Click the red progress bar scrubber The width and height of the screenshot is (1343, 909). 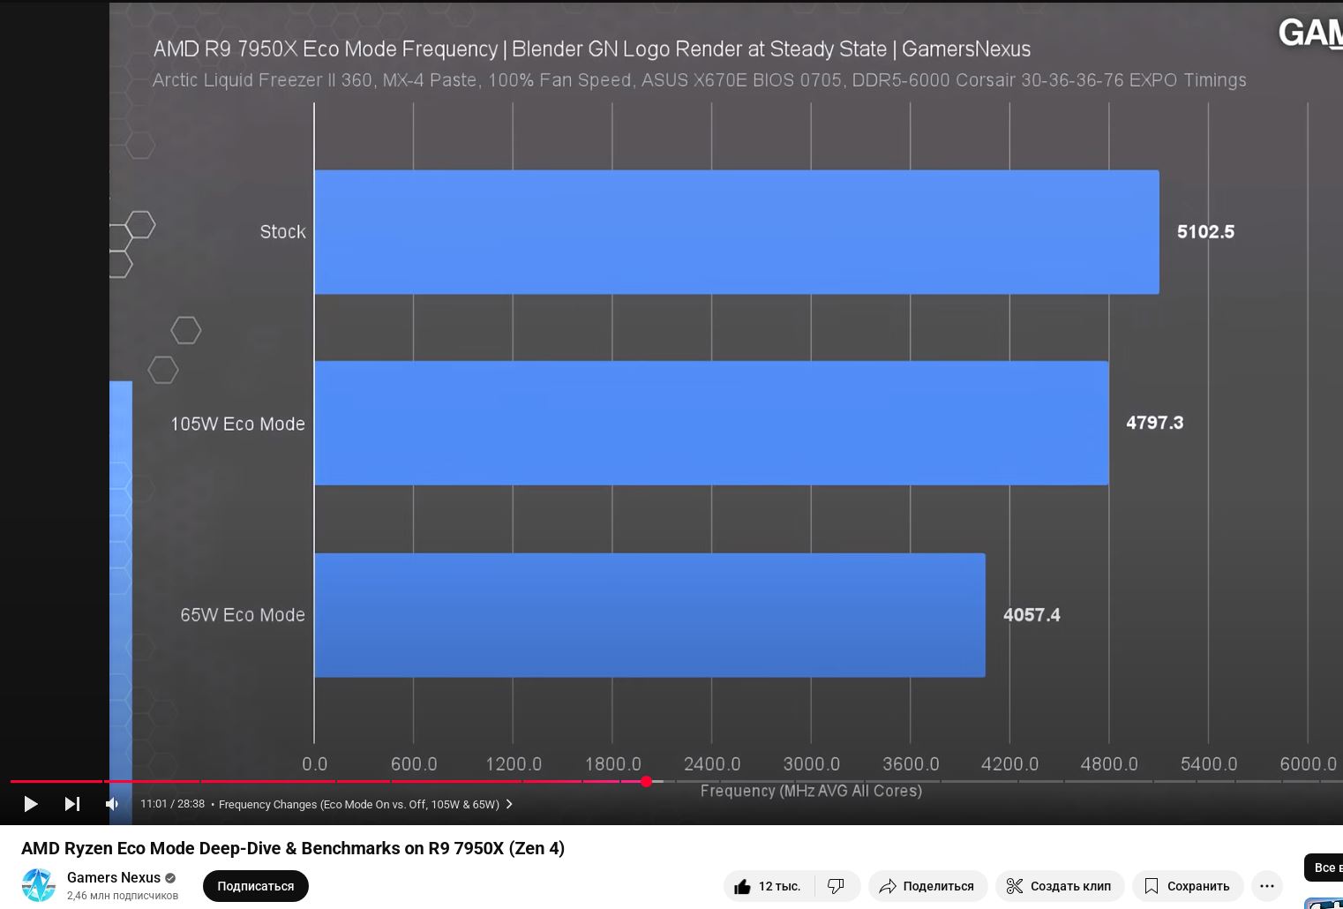pos(646,781)
